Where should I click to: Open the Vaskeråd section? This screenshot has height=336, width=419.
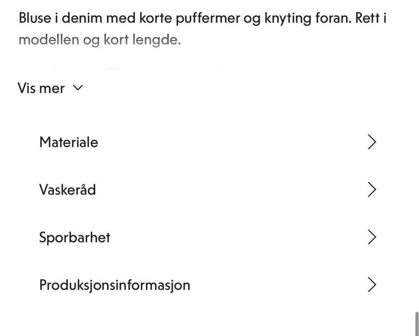(207, 190)
